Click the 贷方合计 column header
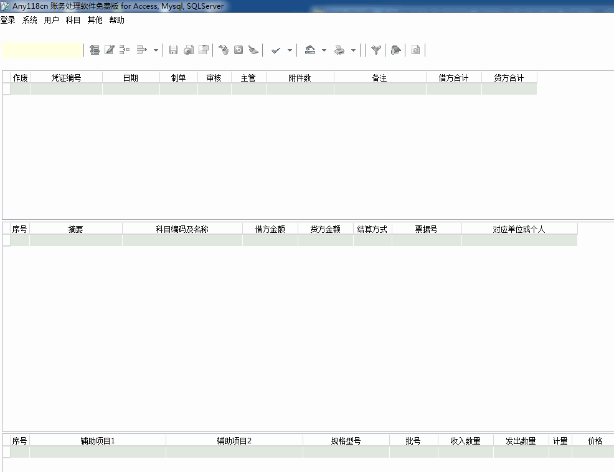The image size is (614, 472). tap(509, 78)
